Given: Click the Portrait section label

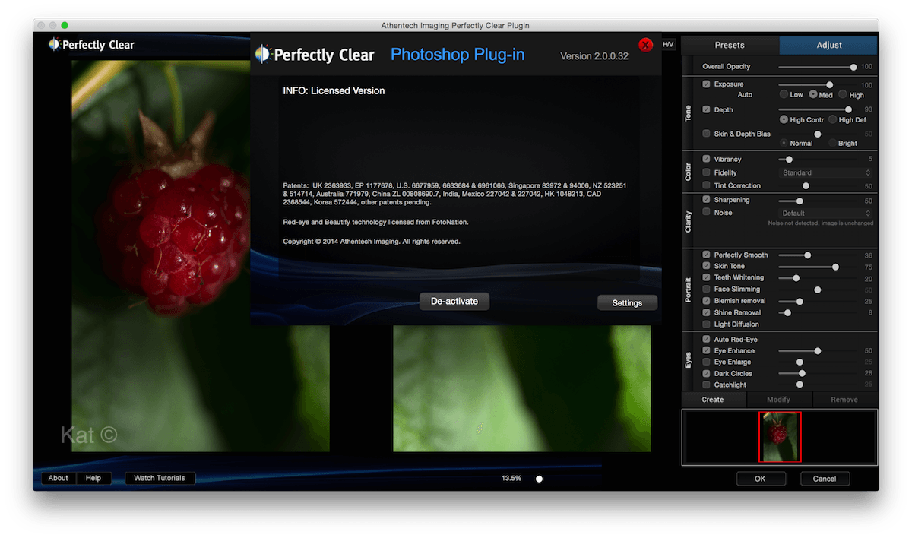Looking at the screenshot, I should (x=689, y=290).
